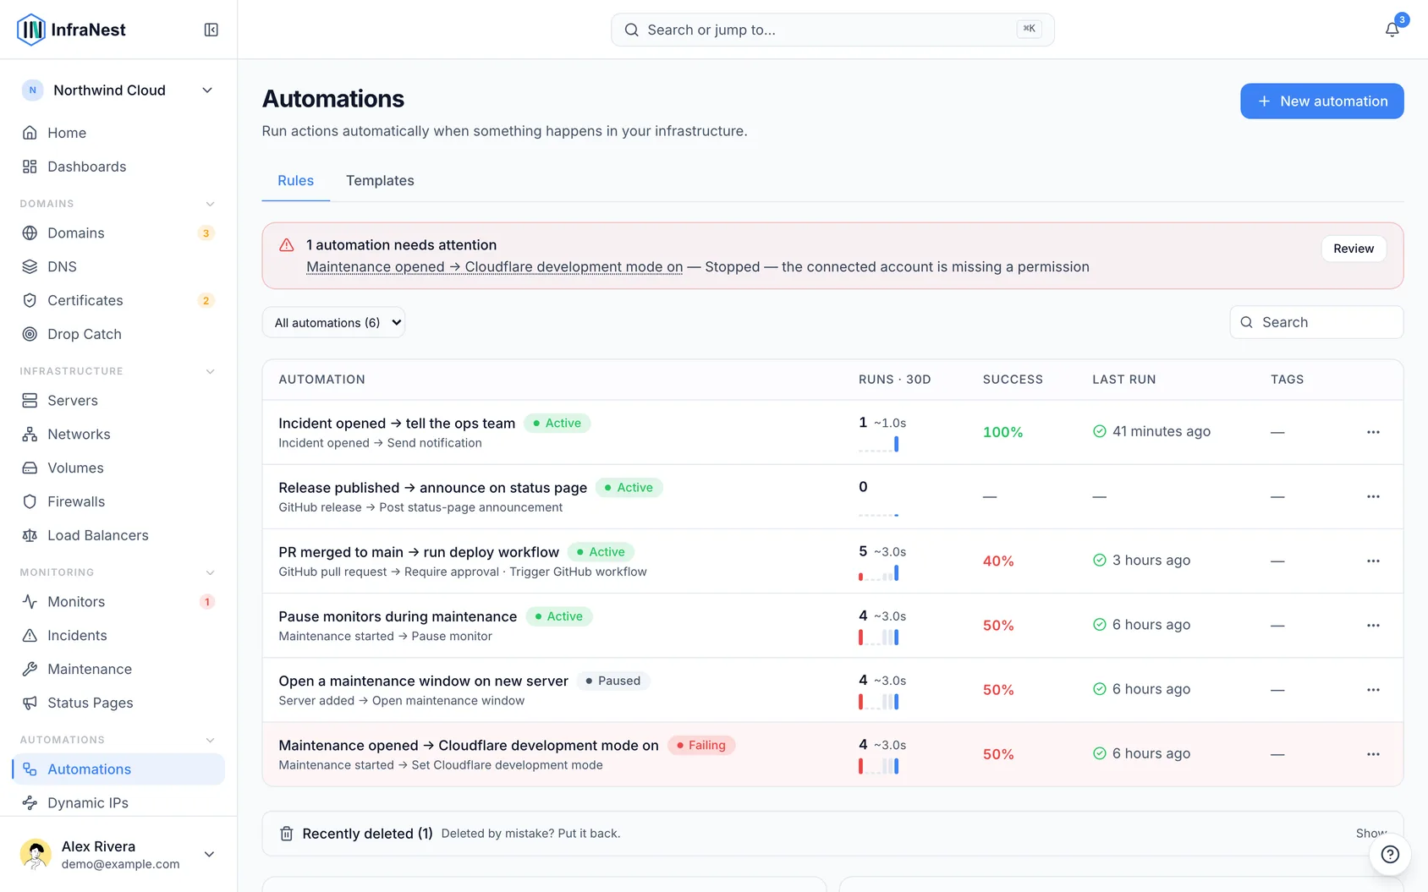Switch to Templates tab

coord(380,180)
